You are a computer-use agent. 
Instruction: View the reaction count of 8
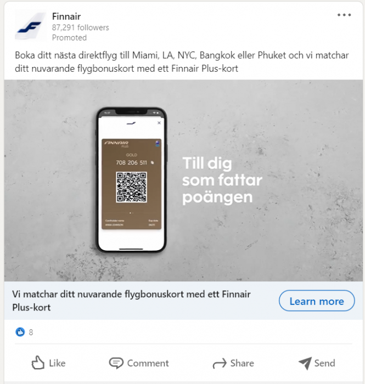[x=31, y=332]
